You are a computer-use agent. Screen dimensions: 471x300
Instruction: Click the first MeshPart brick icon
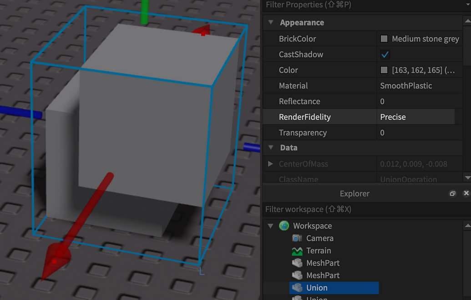(x=296, y=263)
